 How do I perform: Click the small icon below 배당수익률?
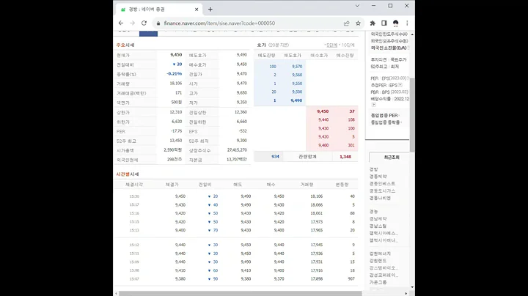tap(373, 105)
